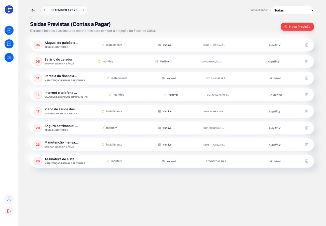Select the Salário do zelador title
Image resolution: width=326 pixels, height=226 pixels.
59,59
